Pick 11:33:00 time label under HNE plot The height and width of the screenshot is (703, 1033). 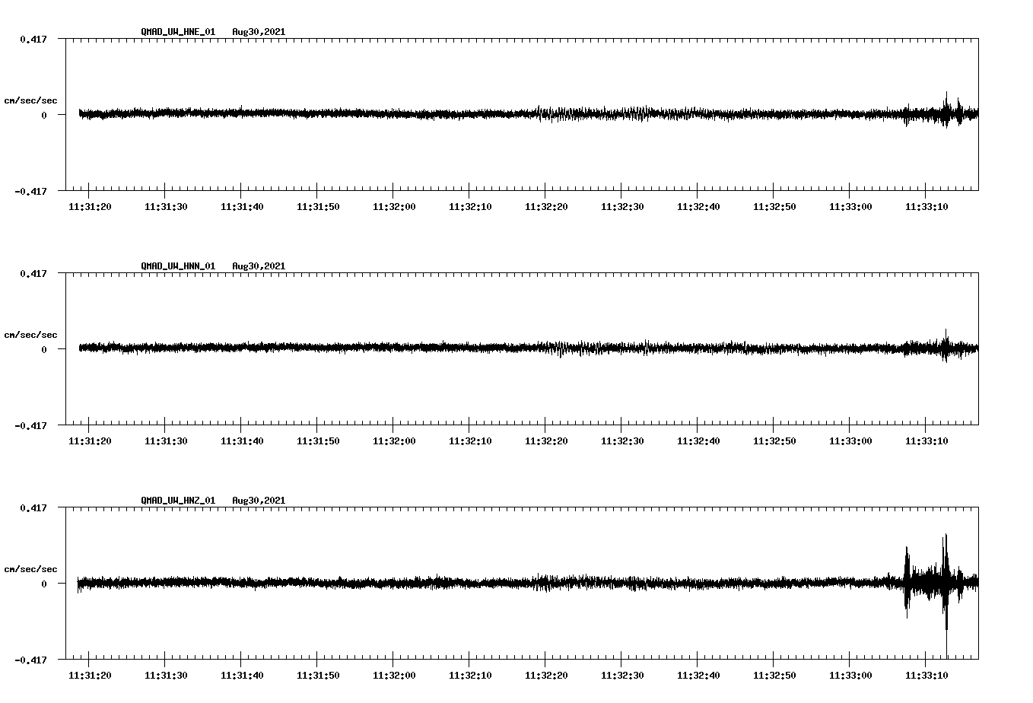pyautogui.click(x=850, y=207)
